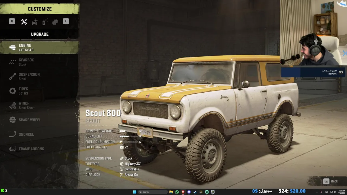Expand the system tray hidden icons chevron
Viewport: 347px width, 195px height.
click(x=317, y=192)
